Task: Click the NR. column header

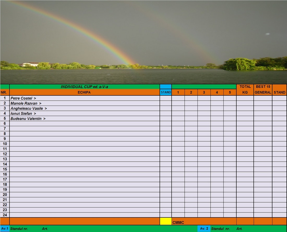Action: coord(5,92)
